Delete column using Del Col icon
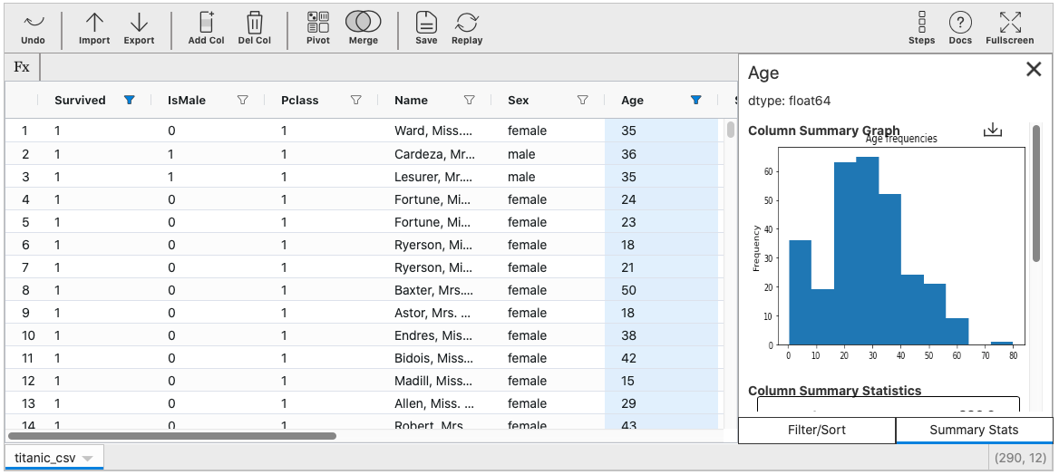The width and height of the screenshot is (1059, 475). 255,29
